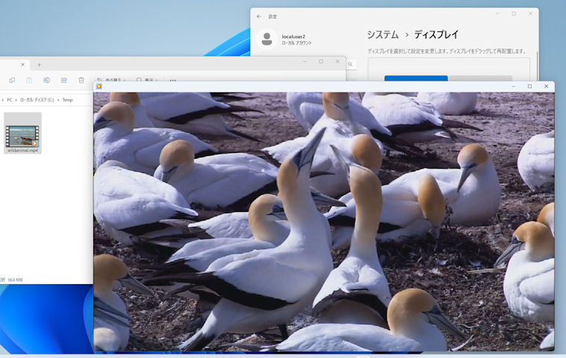Close the media player window
This screenshot has height=358, width=566.
[546, 87]
